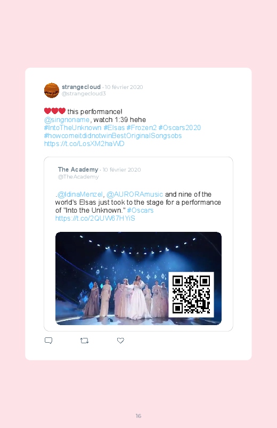Viewport: 277px width, 428px height.
Task: Click the reply speech bubble icon
Action: coord(48,341)
